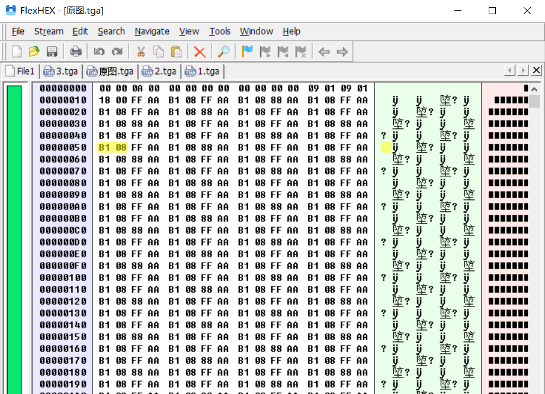Click the highlighted B1 byte at 00000050
Viewport: 545px width, 394px height.
(104, 147)
